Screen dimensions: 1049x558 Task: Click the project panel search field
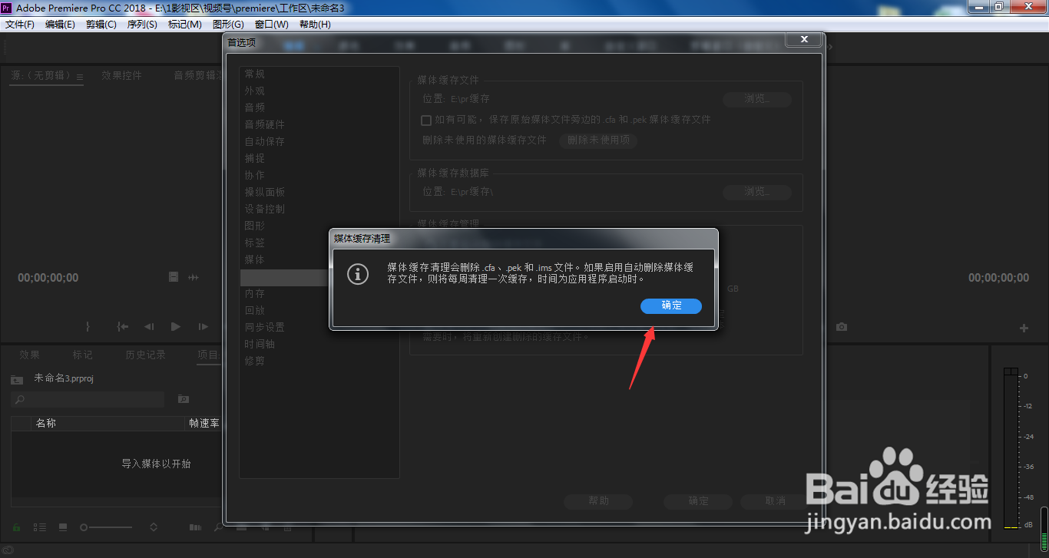(x=88, y=399)
